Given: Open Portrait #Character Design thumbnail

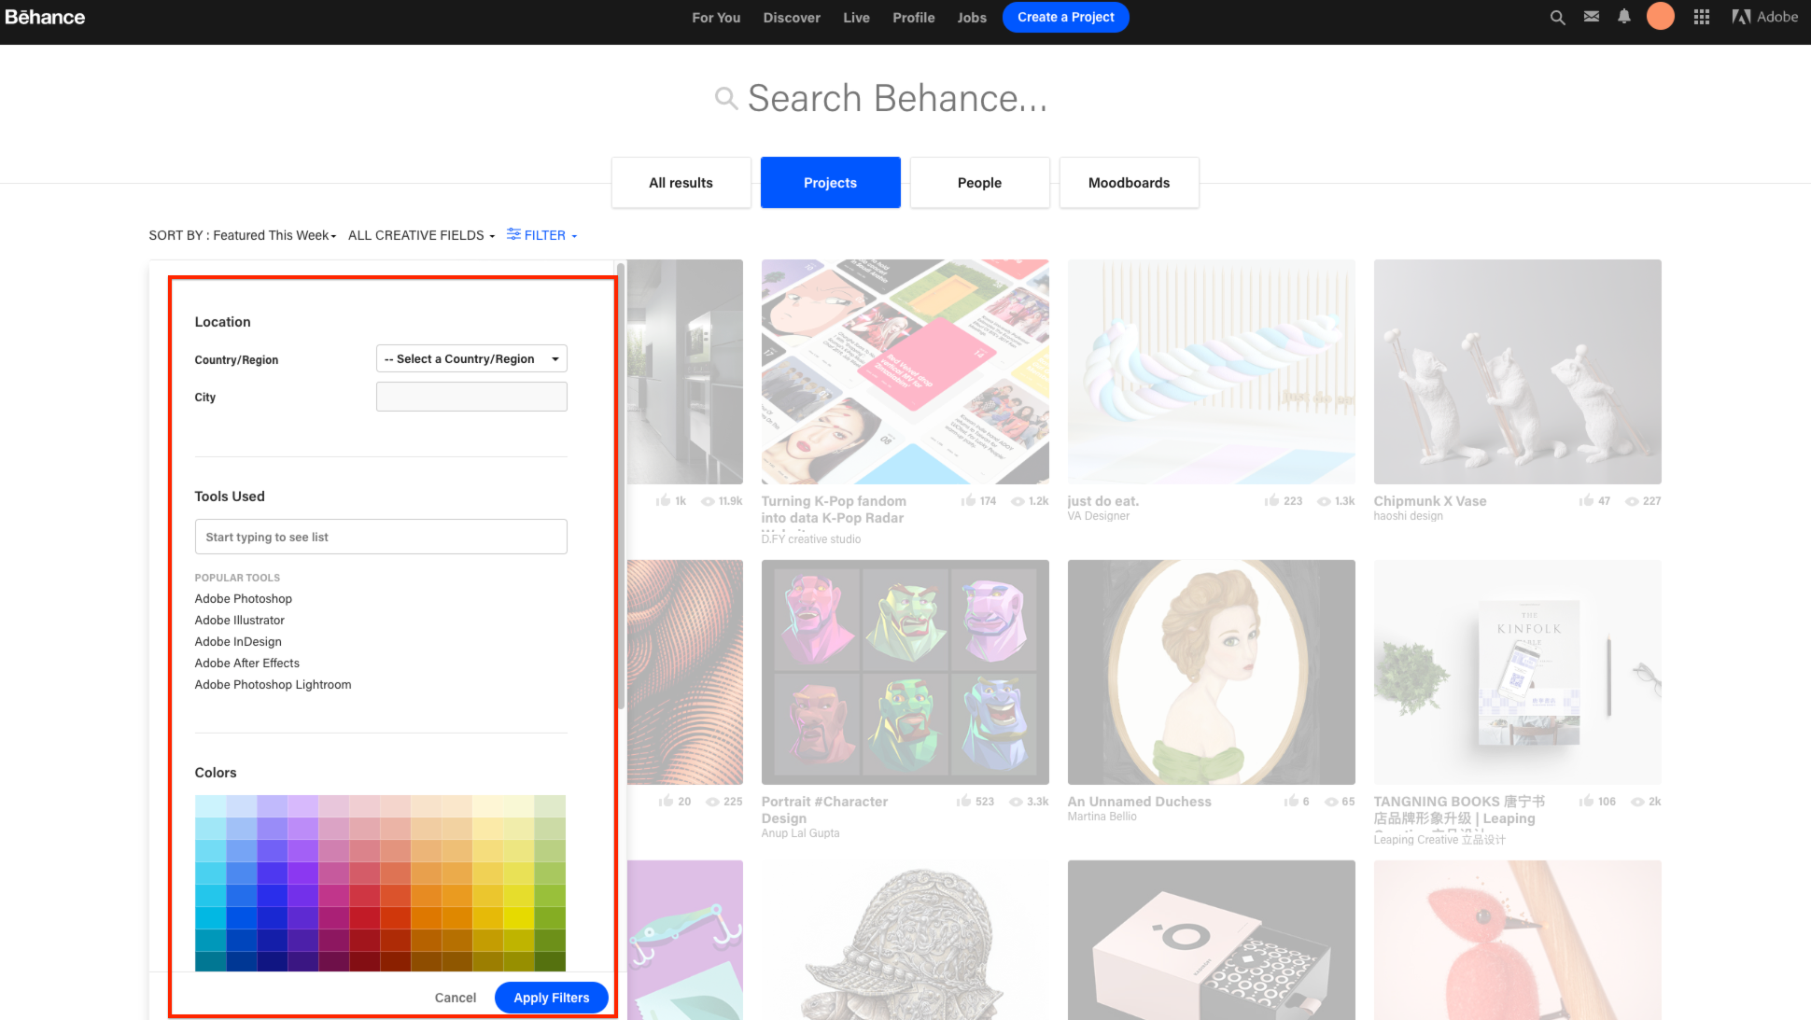Looking at the screenshot, I should (x=905, y=672).
